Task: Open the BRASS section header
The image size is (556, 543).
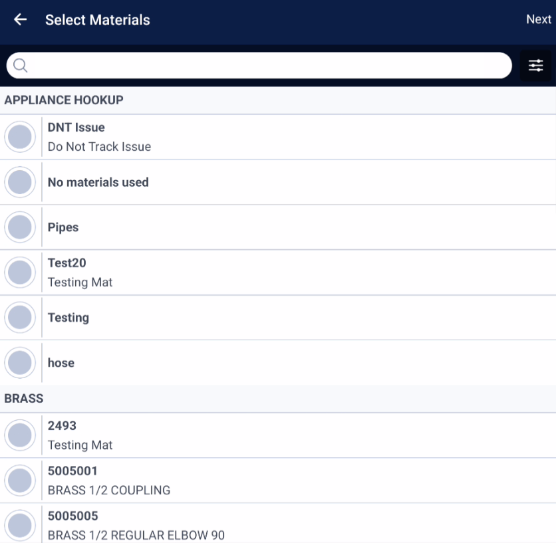Action: (x=278, y=398)
